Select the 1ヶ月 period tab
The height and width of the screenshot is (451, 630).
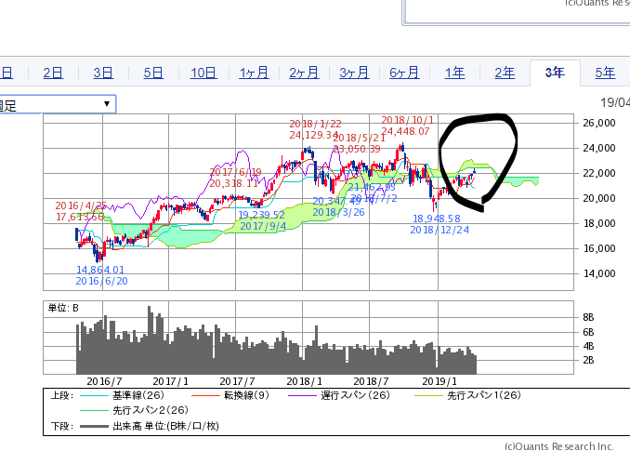pyautogui.click(x=255, y=73)
